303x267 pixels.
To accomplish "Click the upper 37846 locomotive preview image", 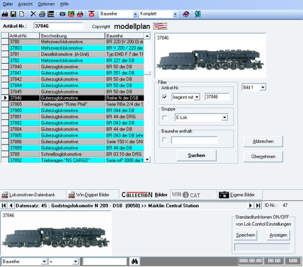I will (x=210, y=56).
